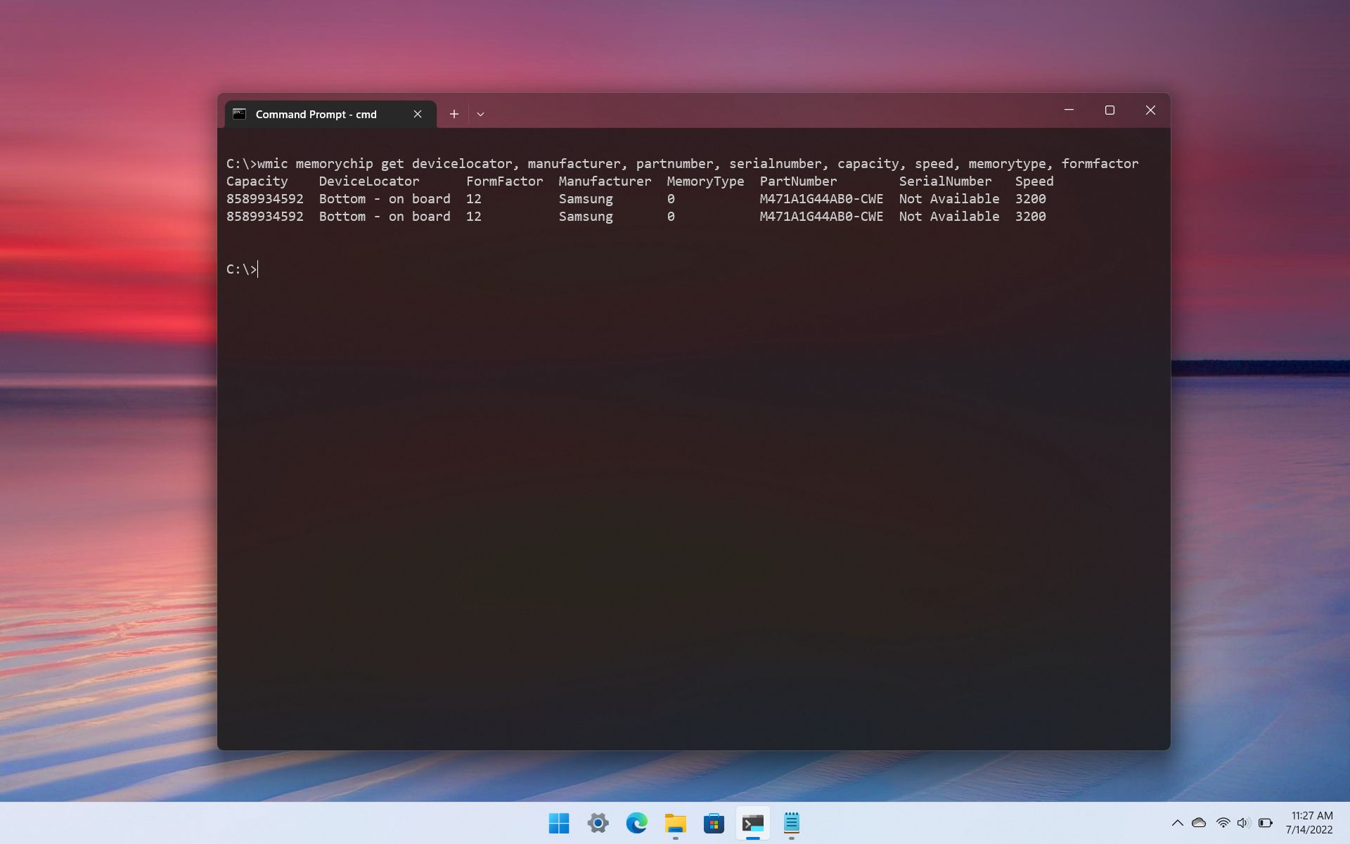Close the Command Prompt - cmd tab
This screenshot has width=1350, height=844.
tap(418, 113)
